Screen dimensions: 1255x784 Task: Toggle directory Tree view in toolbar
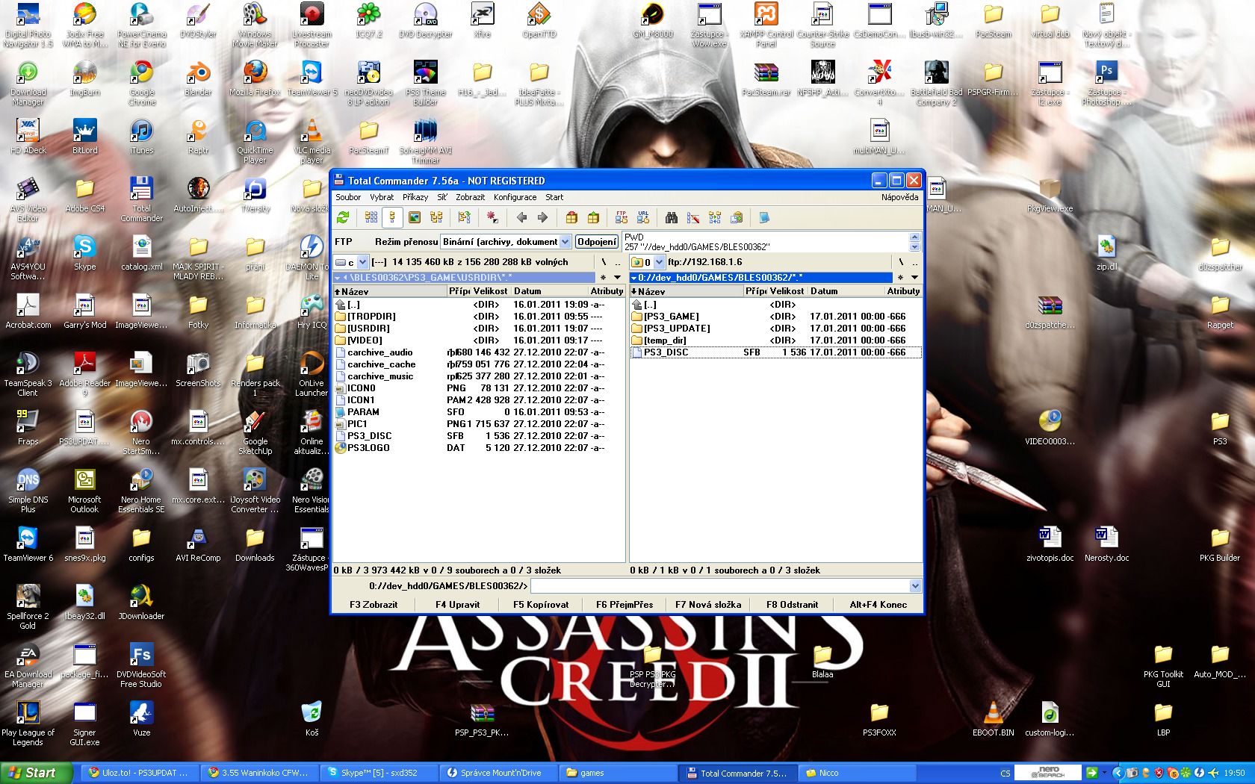pos(436,218)
